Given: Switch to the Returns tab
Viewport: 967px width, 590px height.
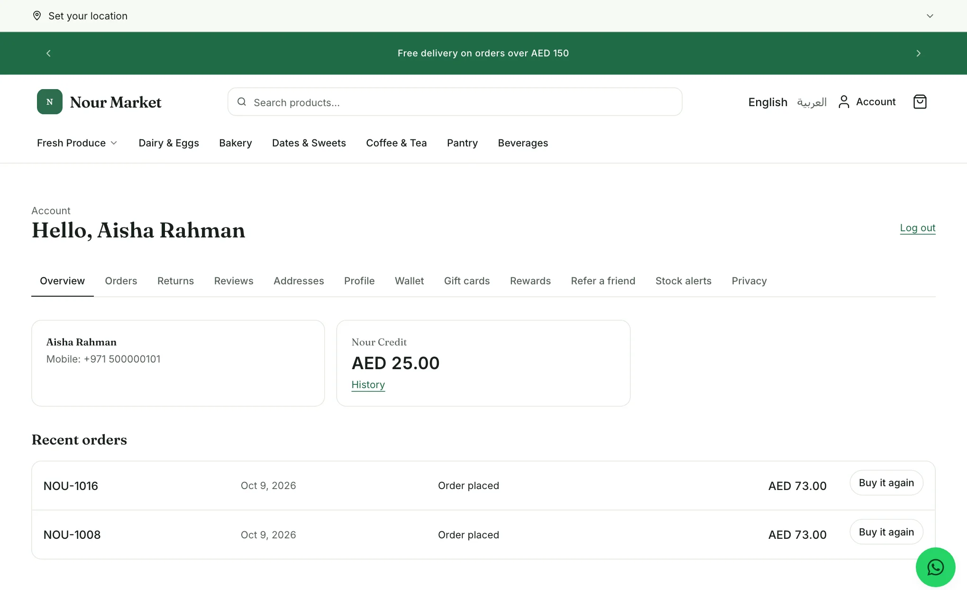Looking at the screenshot, I should [175, 281].
